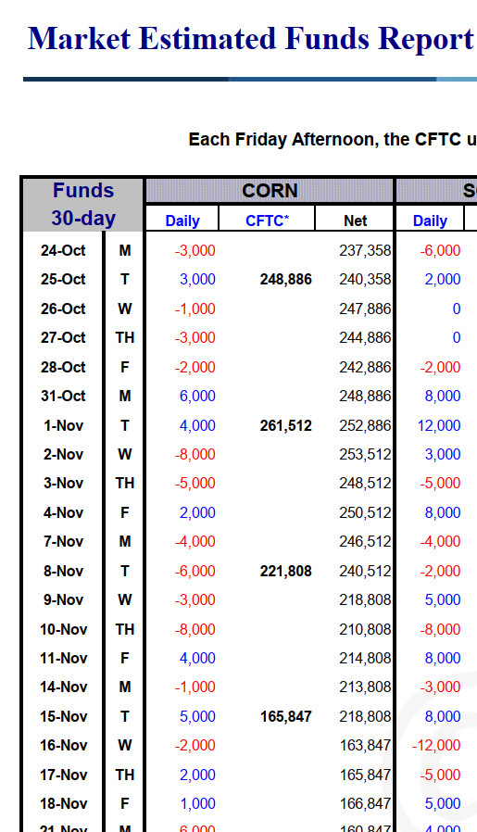The image size is (477, 832).
Task: Select the Corn Daily column header
Action: (182, 221)
